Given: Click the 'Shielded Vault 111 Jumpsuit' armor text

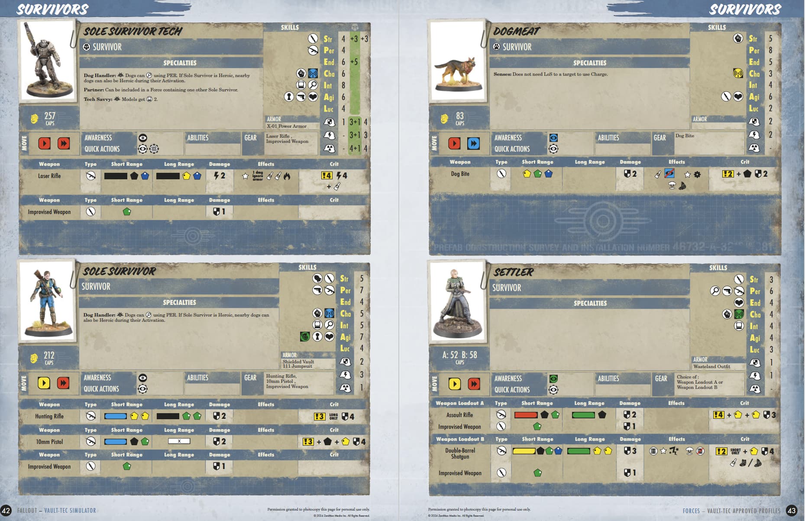Looking at the screenshot, I should pos(298,364).
